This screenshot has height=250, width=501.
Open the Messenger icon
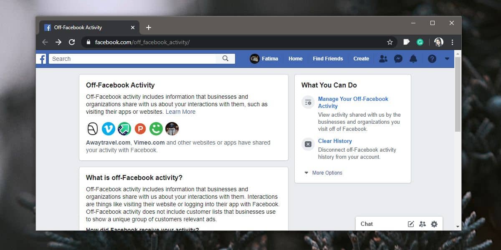[398, 59]
